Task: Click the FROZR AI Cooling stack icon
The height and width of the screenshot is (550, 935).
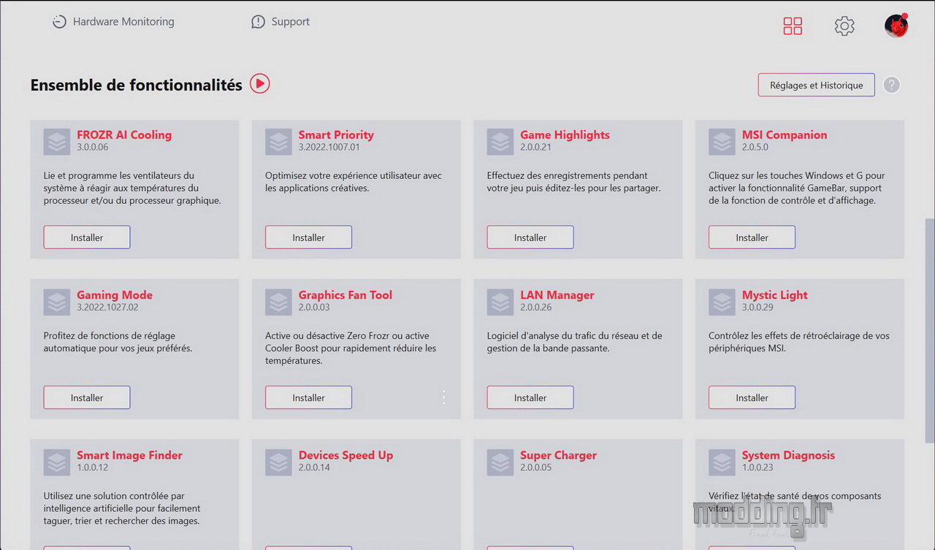Action: [57, 142]
